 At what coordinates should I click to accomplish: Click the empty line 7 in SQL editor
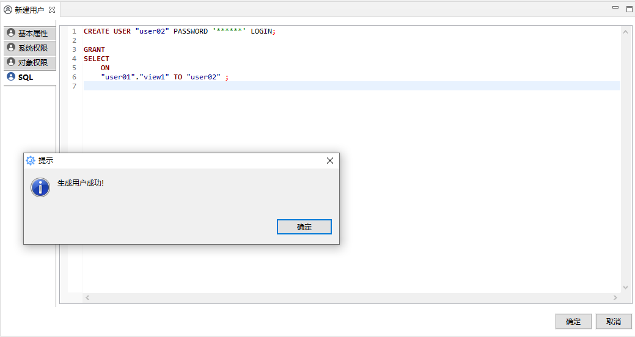[306, 86]
